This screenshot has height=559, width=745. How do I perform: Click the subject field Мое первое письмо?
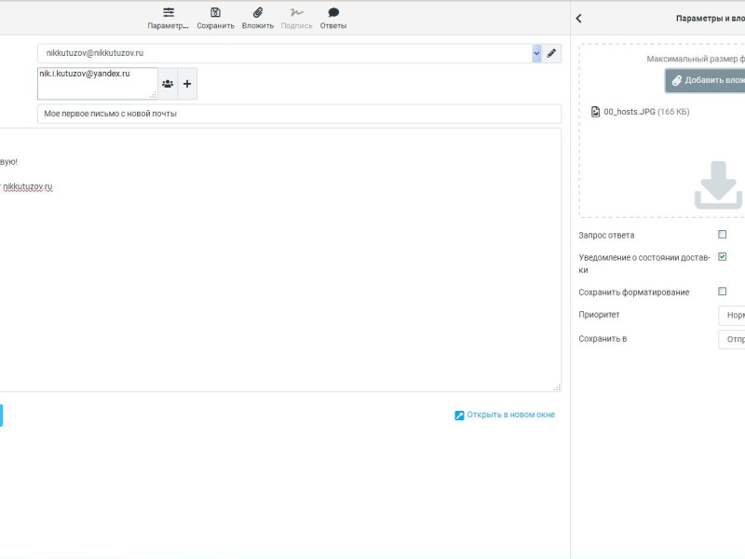[299, 114]
